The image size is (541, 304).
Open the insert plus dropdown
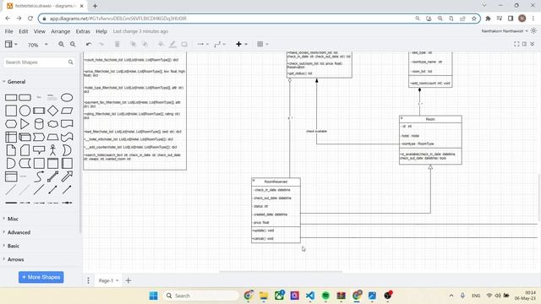tap(241, 44)
